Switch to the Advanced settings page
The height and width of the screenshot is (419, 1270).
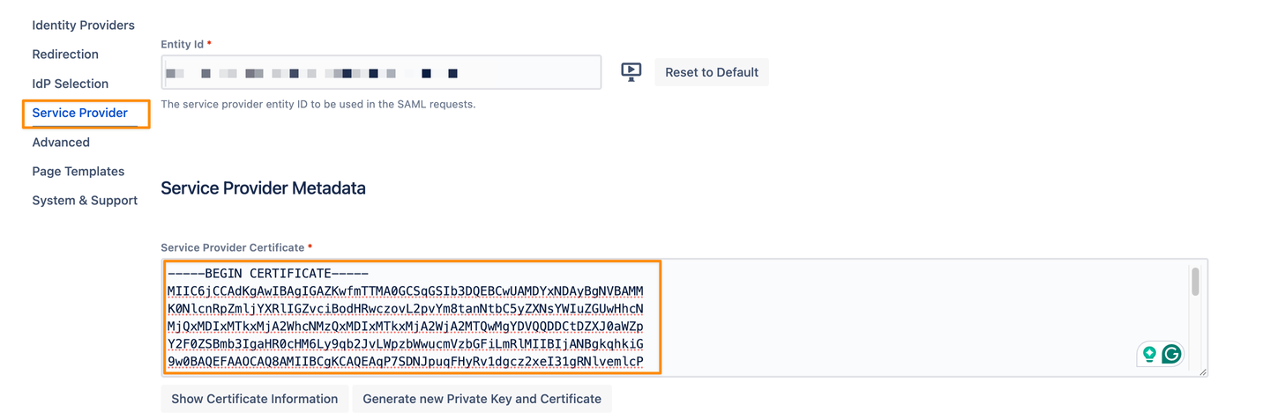coord(61,142)
